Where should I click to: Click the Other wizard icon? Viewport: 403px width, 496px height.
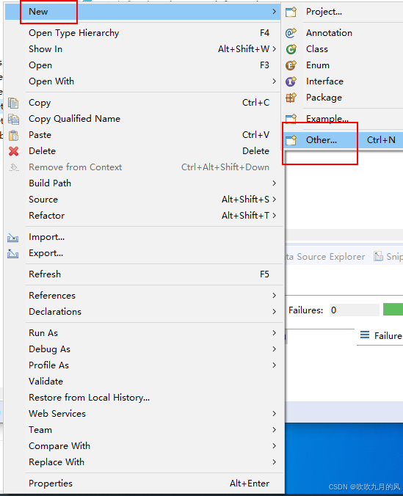291,140
